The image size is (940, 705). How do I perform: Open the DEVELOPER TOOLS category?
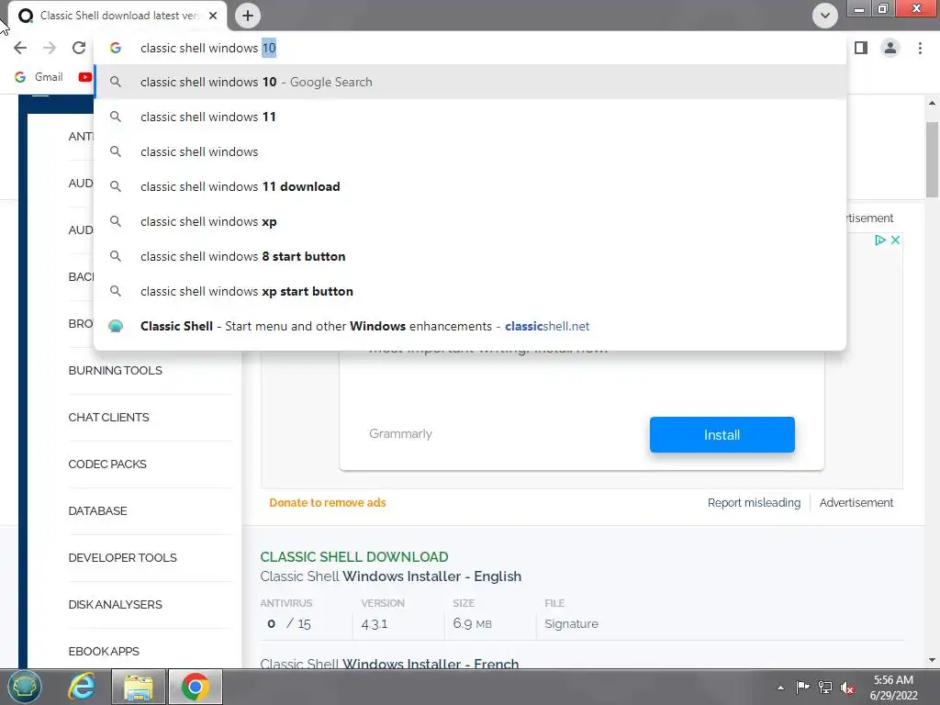(x=122, y=557)
